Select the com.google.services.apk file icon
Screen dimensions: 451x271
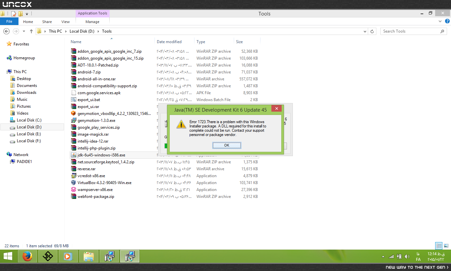click(74, 93)
